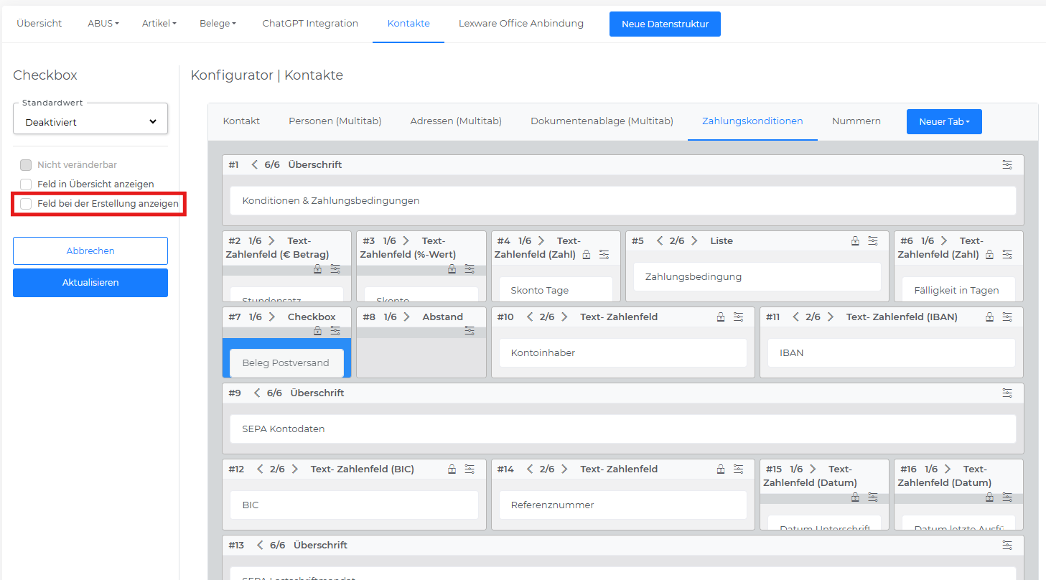Open settings icon of field #14 Referenznummer

[738, 469]
